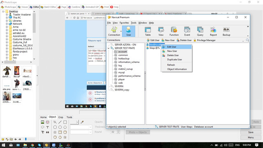This screenshot has height=148, width=263.
Task: Click New User in the object toolbar
Action: point(168,40)
